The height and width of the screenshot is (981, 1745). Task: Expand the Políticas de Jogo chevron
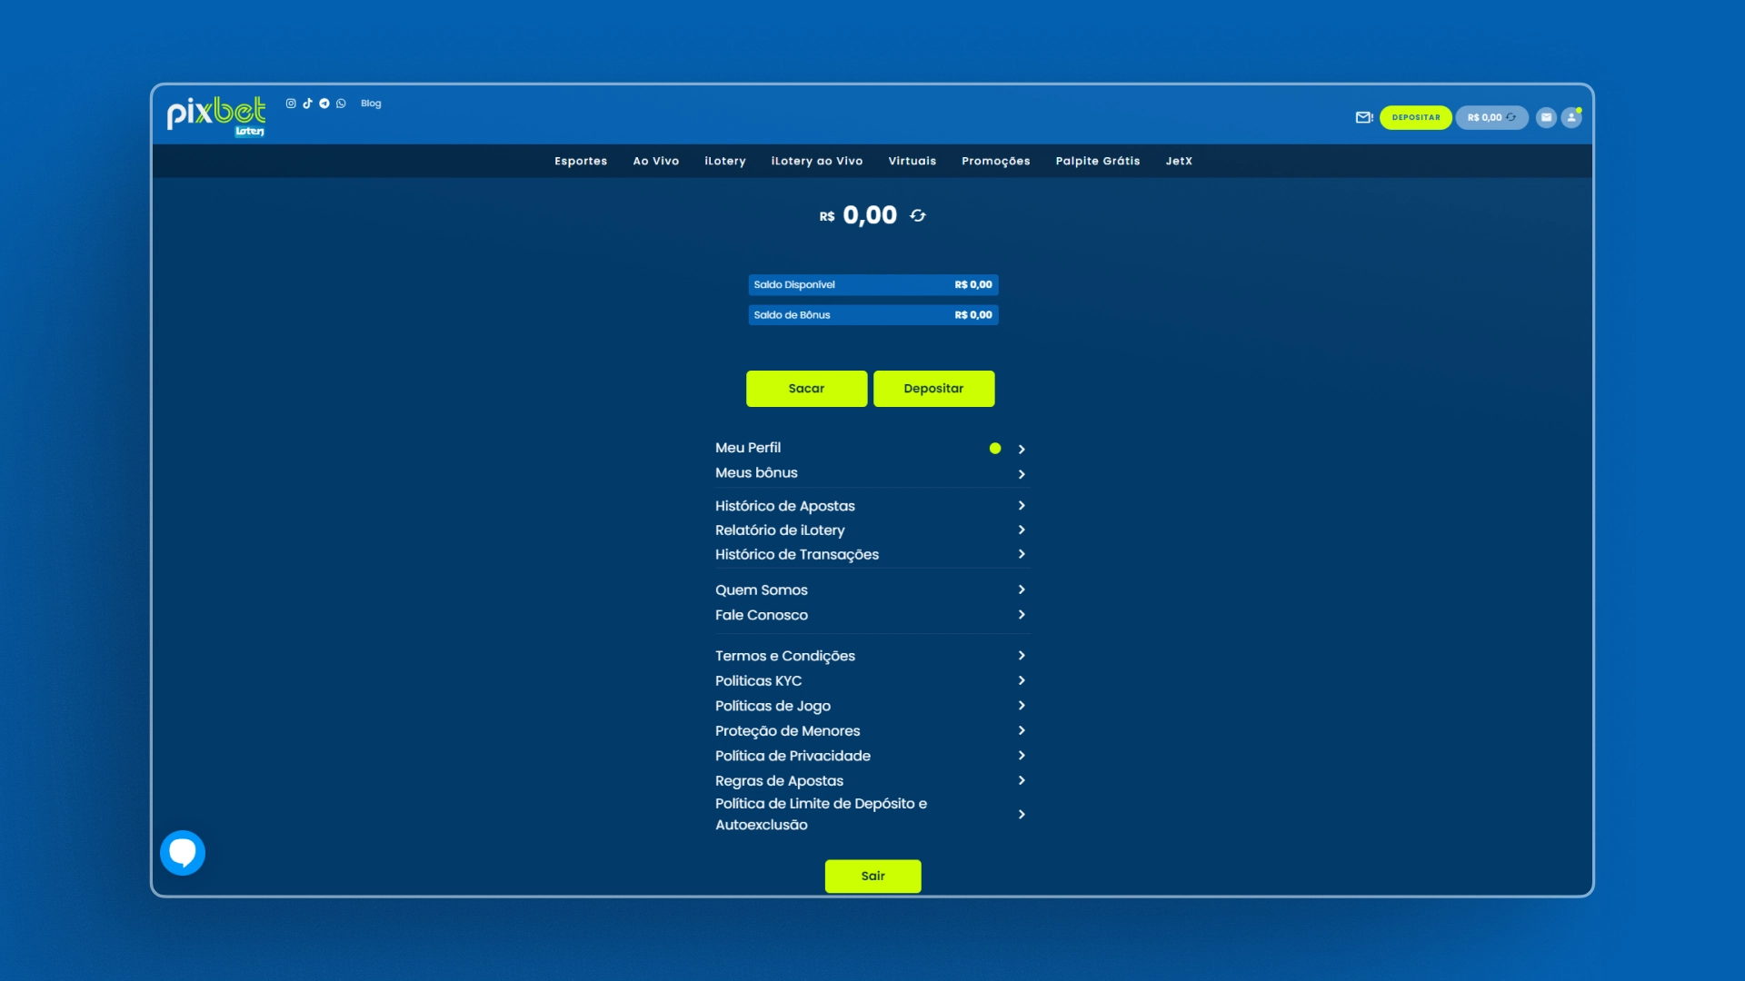[x=1022, y=706]
